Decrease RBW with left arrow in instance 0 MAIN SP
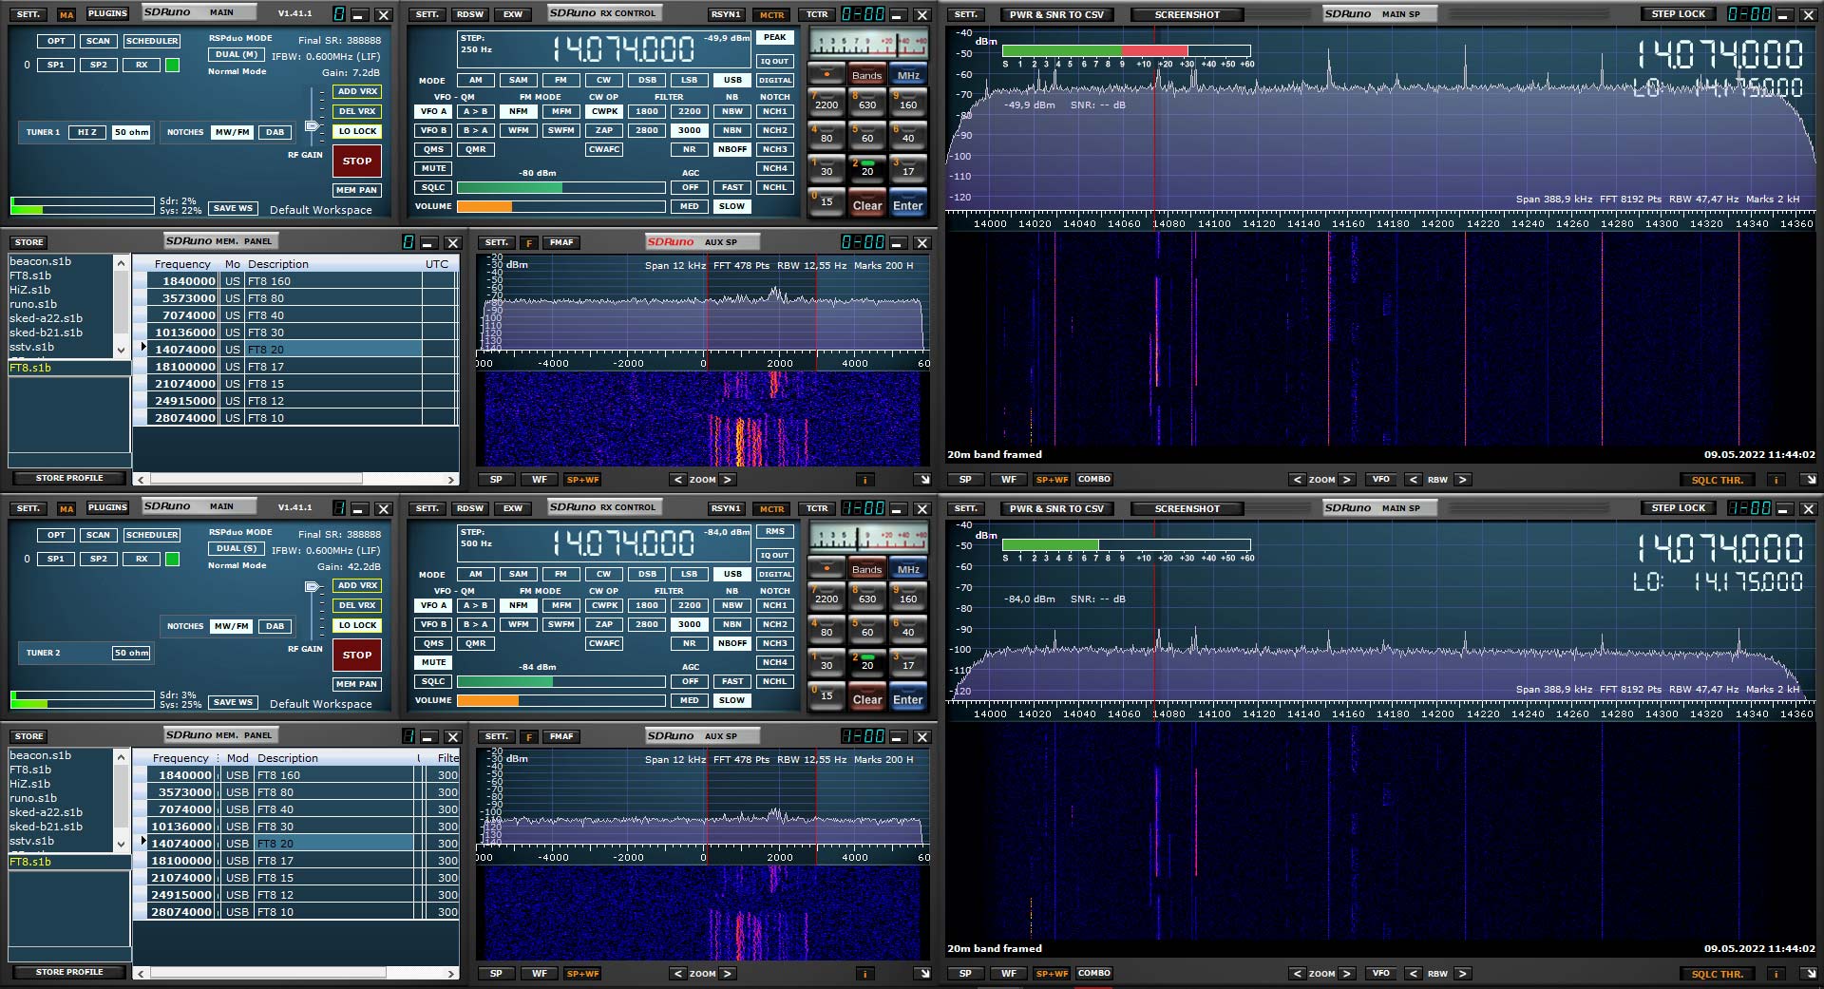The image size is (1824, 989). [x=1414, y=480]
